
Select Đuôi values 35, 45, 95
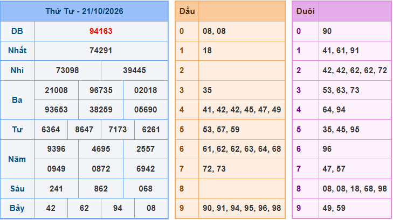point(341,130)
